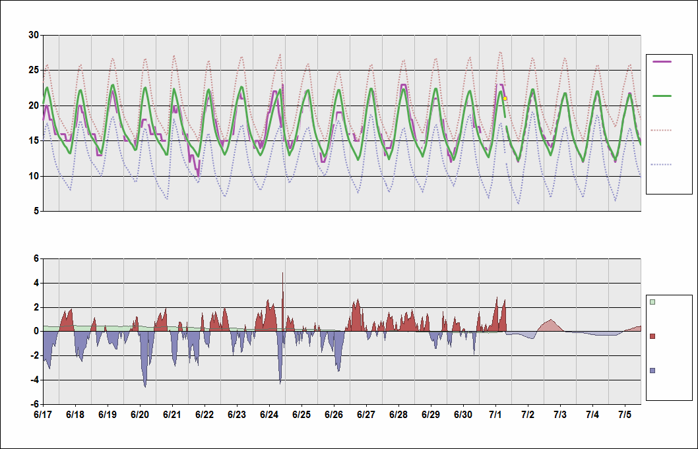Screen dimensions: 698x449
Task: Select the 6/24 date axis label
Action: pos(269,415)
